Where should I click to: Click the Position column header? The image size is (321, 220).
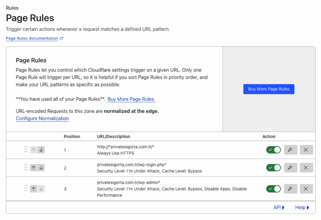(x=72, y=136)
